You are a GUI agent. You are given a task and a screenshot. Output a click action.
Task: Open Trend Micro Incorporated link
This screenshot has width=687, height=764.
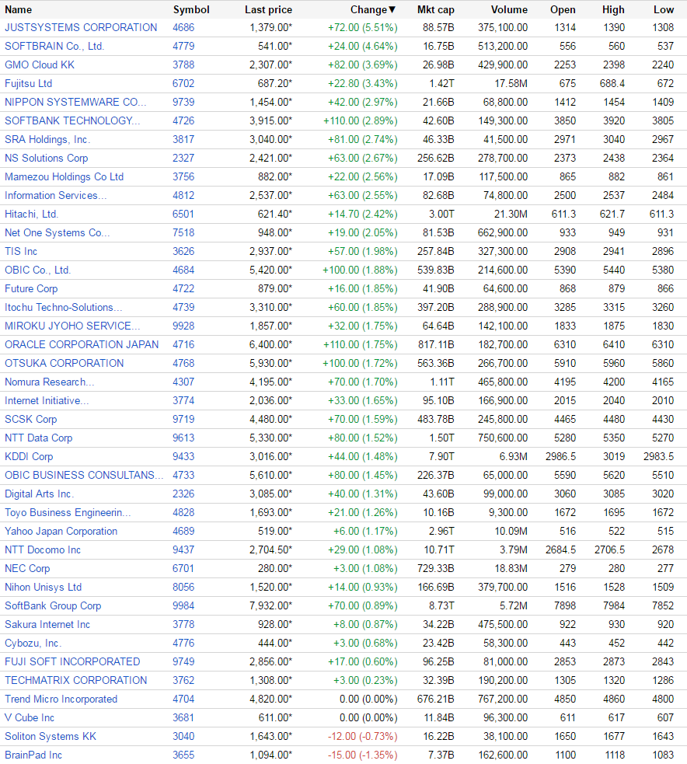[61, 699]
